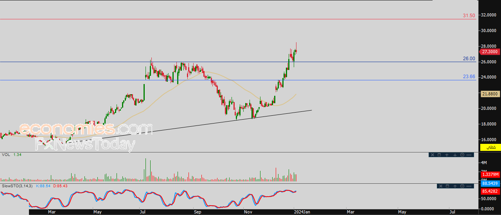
Task: Click the K:88.54 stochastic value
Action: pyautogui.click(x=43, y=186)
